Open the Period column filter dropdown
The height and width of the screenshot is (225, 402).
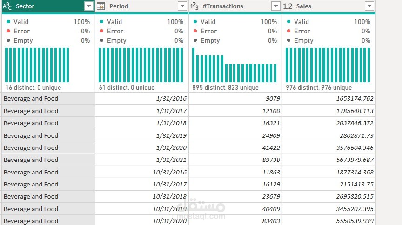coord(182,6)
